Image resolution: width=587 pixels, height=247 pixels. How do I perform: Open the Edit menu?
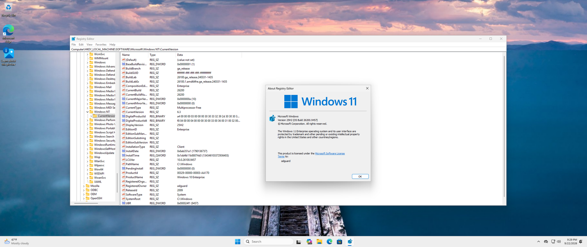81,45
